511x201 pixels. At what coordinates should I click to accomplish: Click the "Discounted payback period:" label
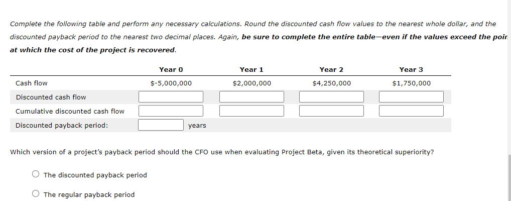62,125
